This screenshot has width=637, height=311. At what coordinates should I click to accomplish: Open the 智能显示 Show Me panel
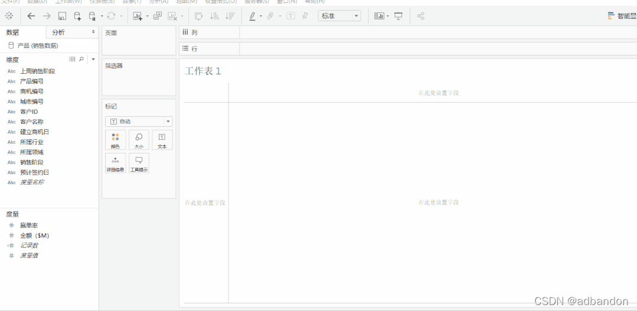coord(622,16)
